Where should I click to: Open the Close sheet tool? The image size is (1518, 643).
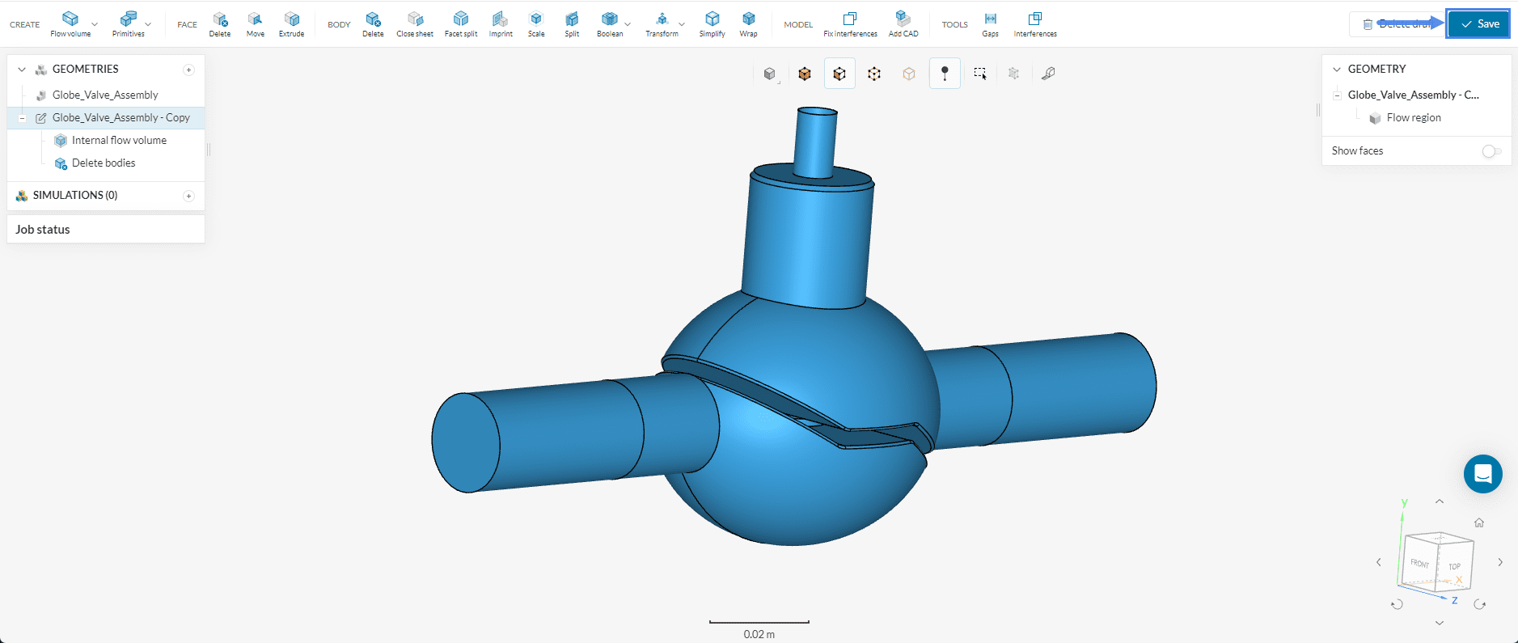pyautogui.click(x=414, y=23)
